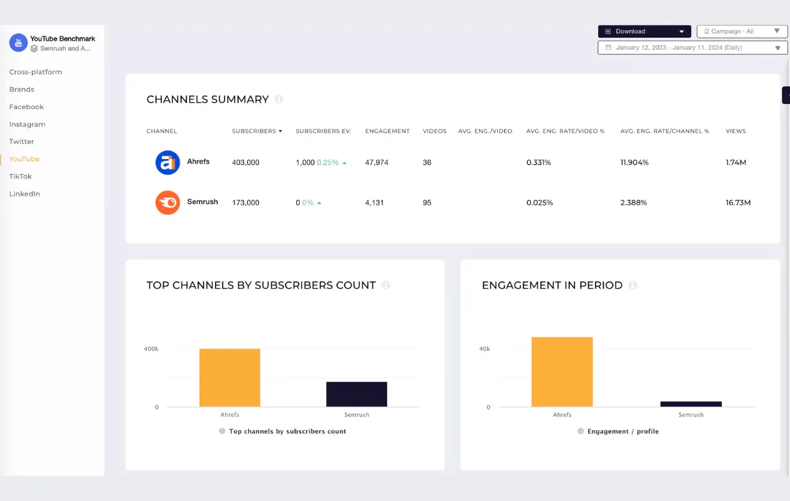790x501 pixels.
Task: Open the Campaign - All dropdown
Action: point(742,31)
